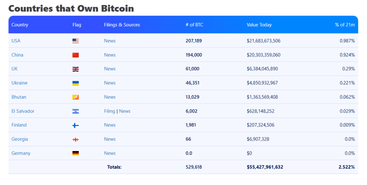Screen dimensions: 367x185
Task: Open the News source for Ukraine
Action: (110, 83)
